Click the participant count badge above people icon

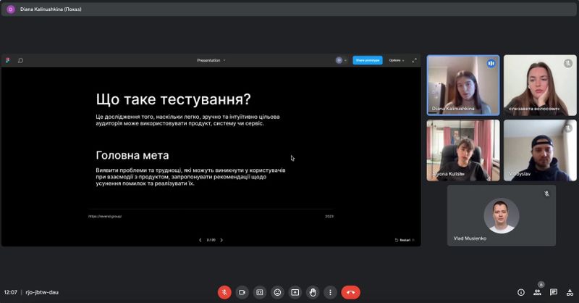coord(541,284)
